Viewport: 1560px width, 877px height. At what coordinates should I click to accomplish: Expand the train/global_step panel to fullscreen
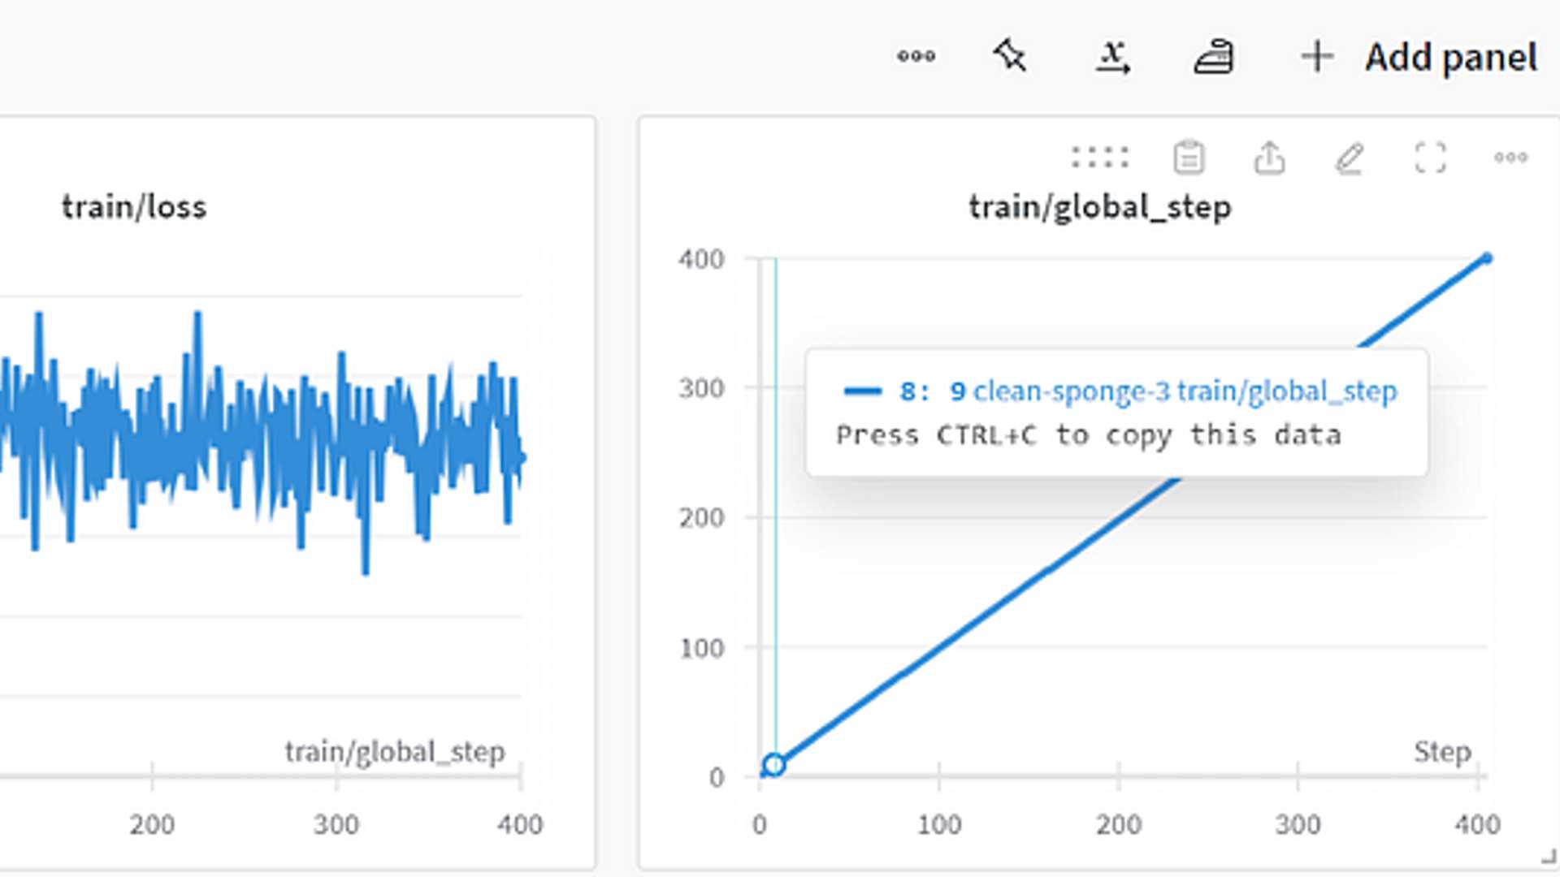tap(1430, 157)
